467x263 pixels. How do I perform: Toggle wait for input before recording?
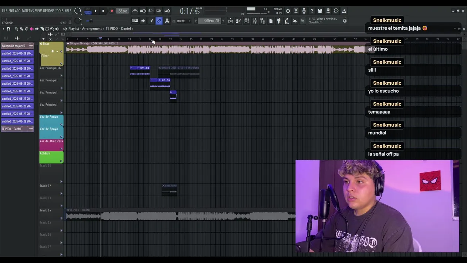(x=143, y=11)
